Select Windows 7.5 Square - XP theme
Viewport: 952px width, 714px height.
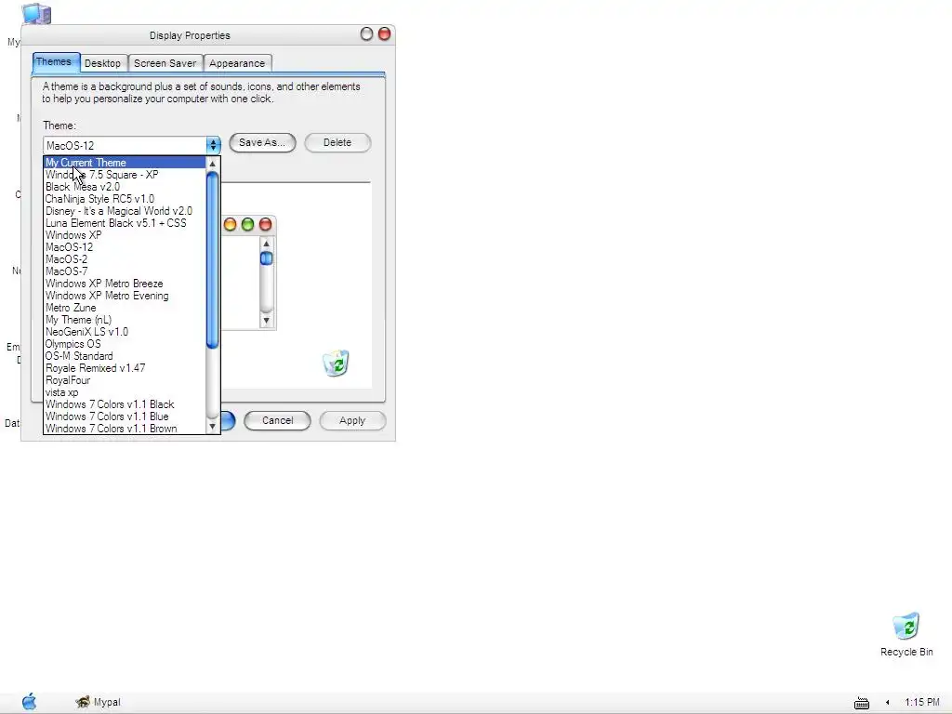(126, 175)
